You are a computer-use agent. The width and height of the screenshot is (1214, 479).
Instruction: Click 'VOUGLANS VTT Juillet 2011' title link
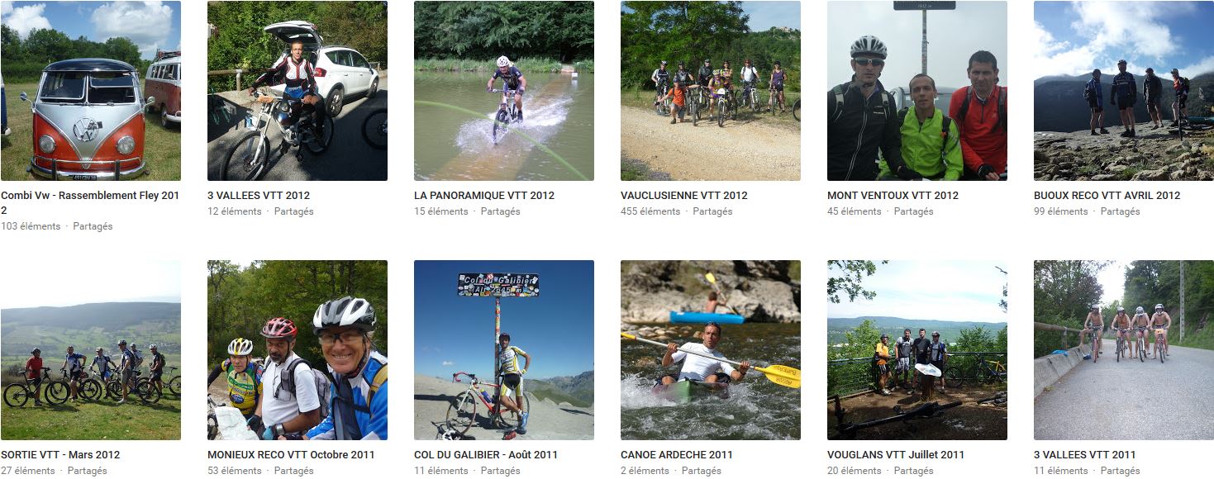pos(896,455)
